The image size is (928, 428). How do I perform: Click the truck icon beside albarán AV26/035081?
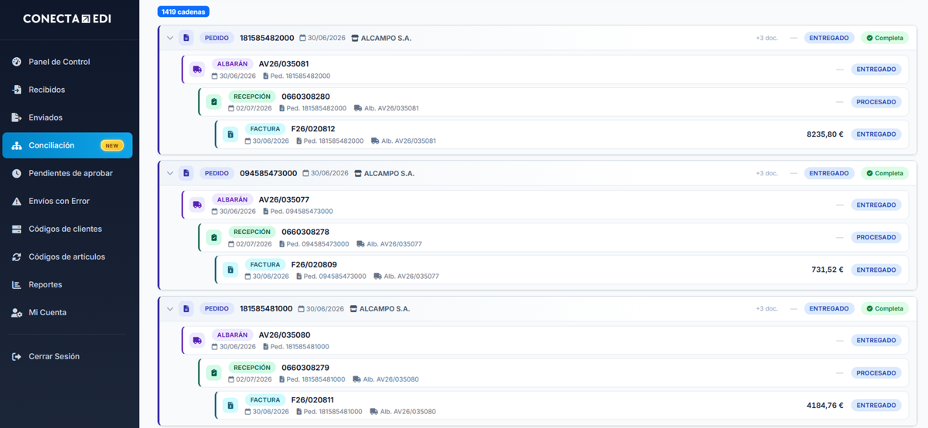pos(197,70)
